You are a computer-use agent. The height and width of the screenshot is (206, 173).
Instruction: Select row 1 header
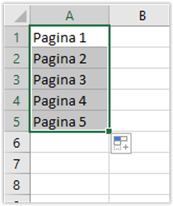(17, 37)
